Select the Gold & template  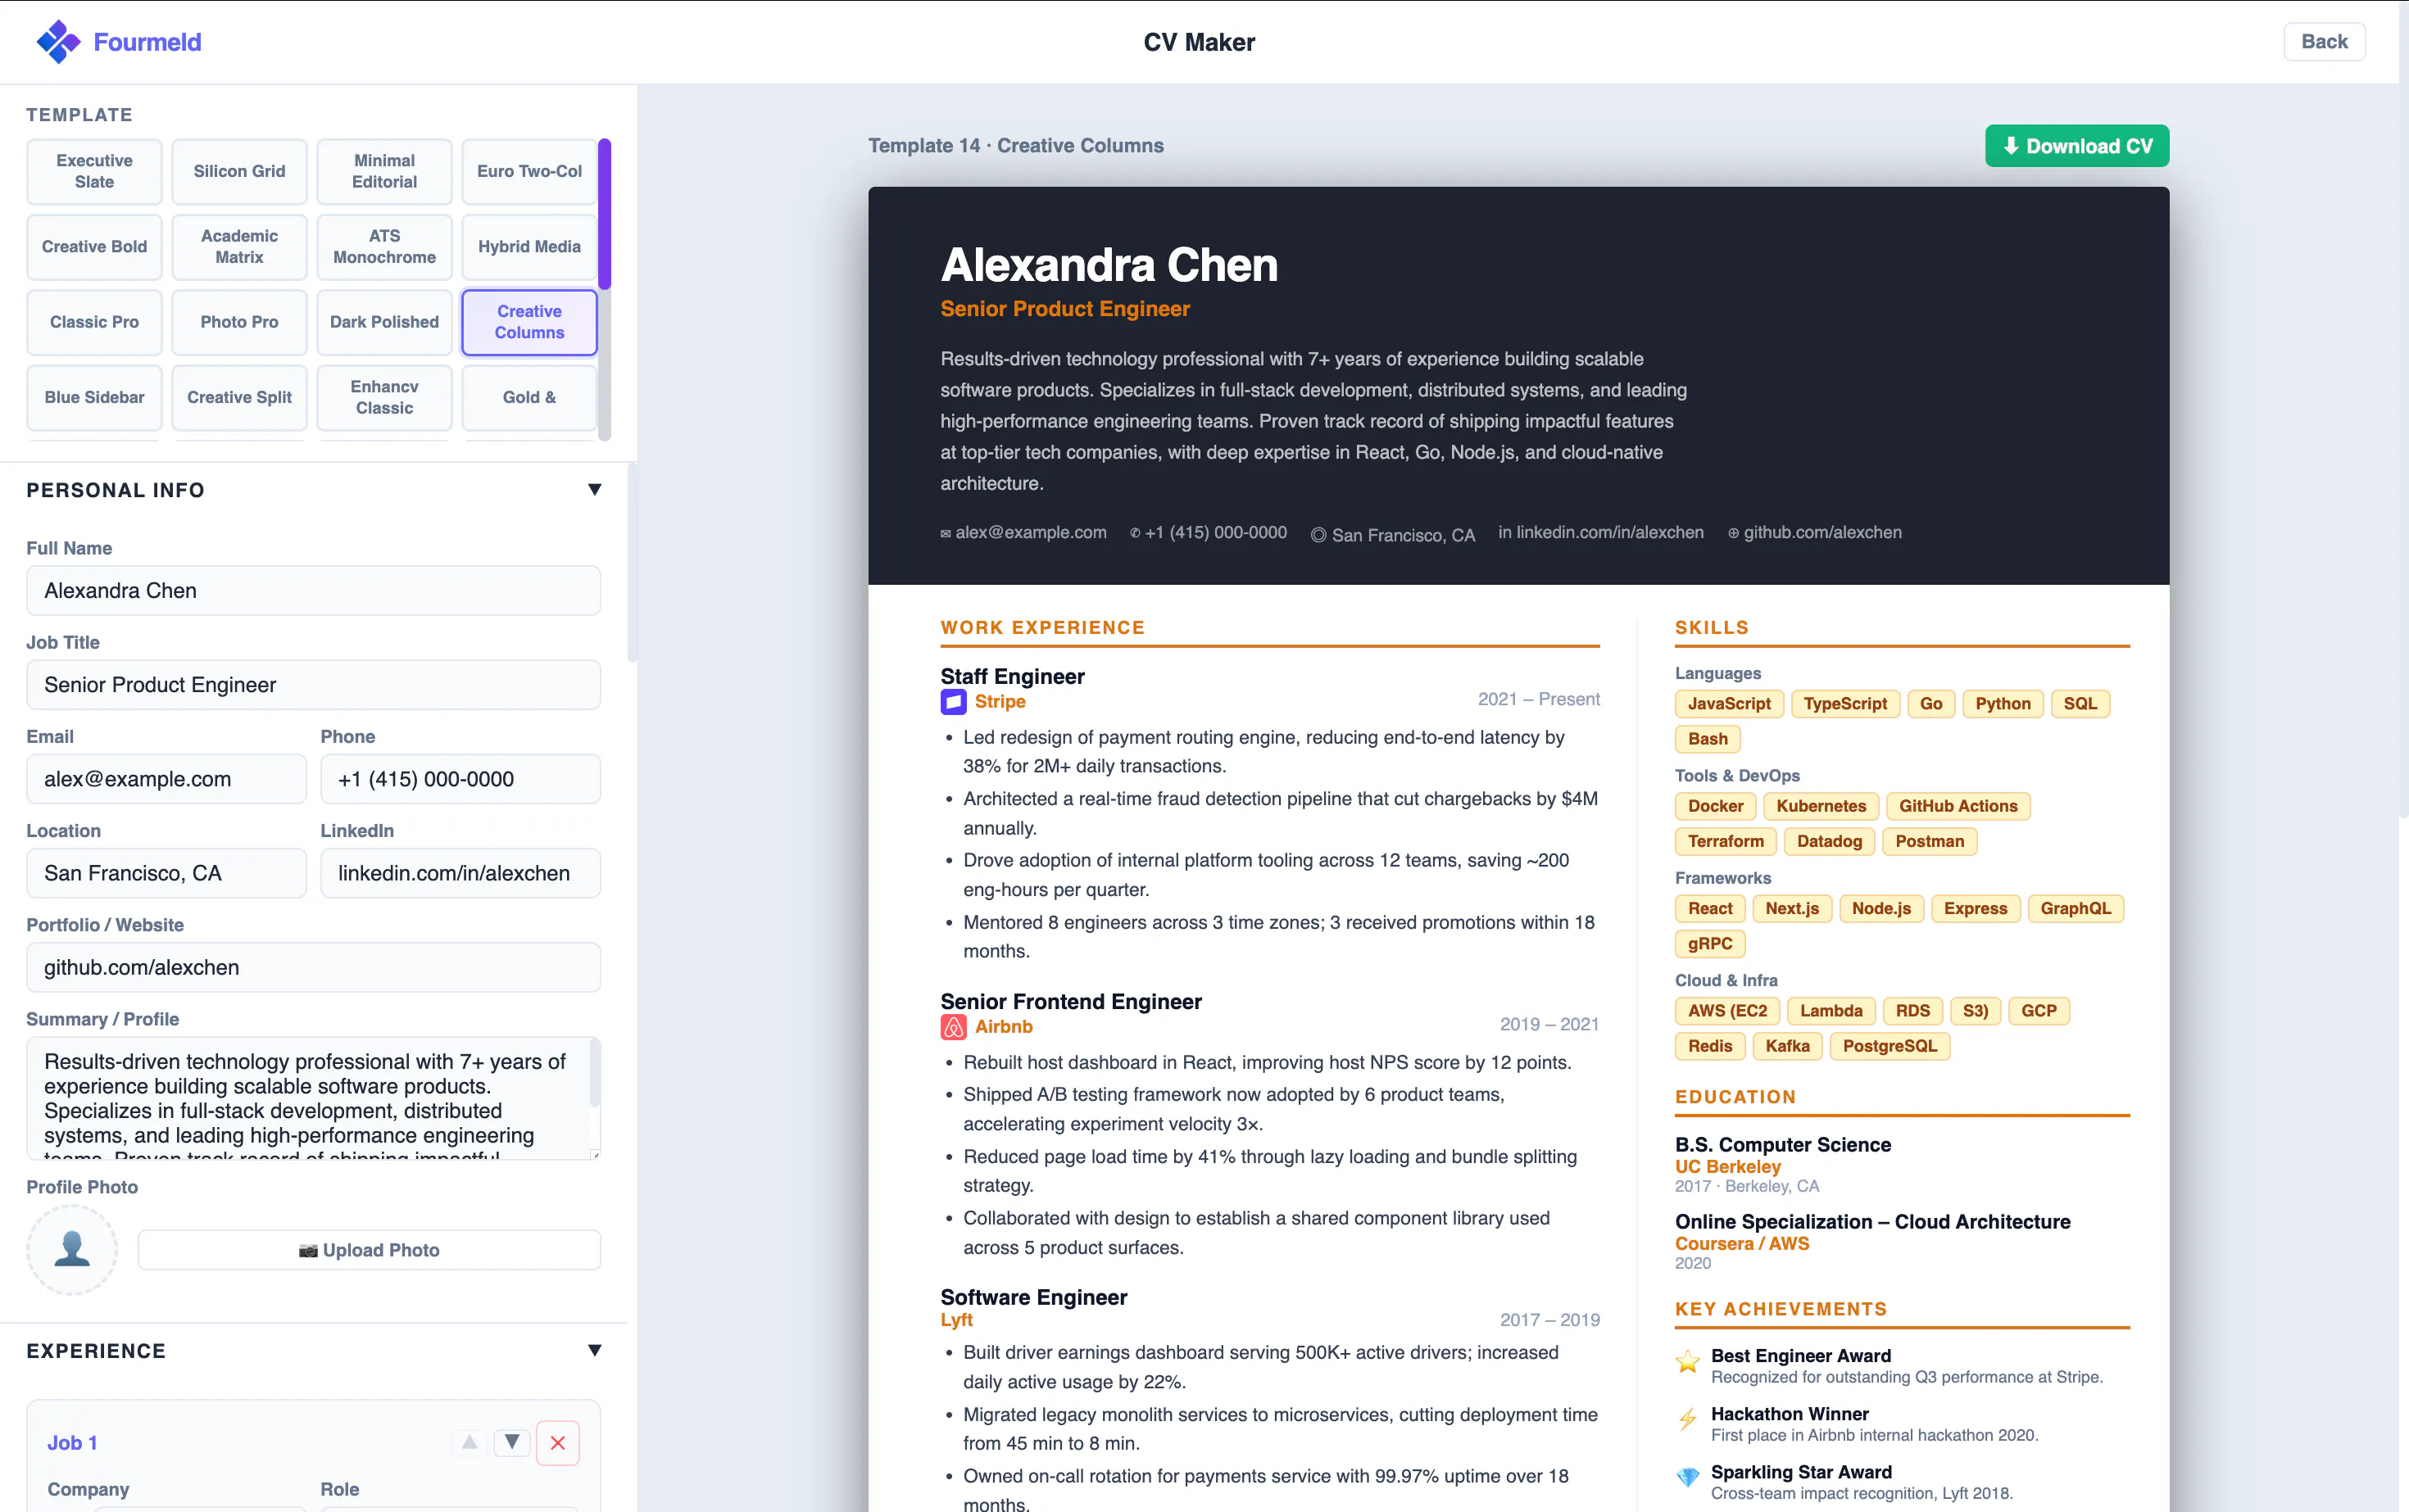(529, 398)
